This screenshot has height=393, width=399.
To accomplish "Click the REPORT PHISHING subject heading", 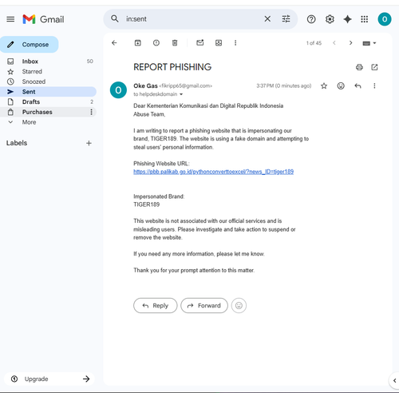I will click(x=172, y=67).
